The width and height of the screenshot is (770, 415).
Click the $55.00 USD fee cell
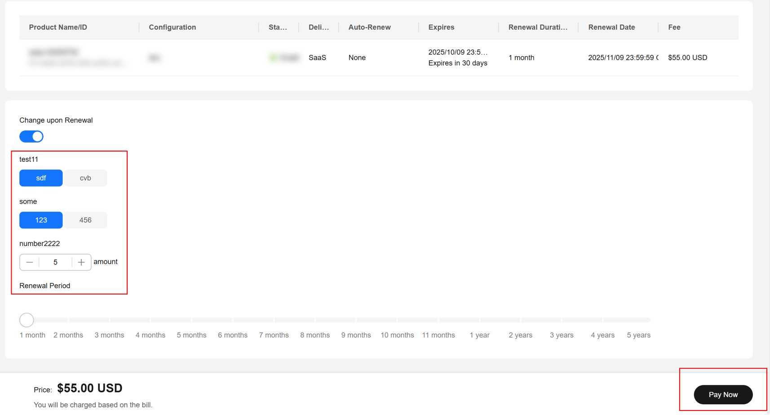688,58
